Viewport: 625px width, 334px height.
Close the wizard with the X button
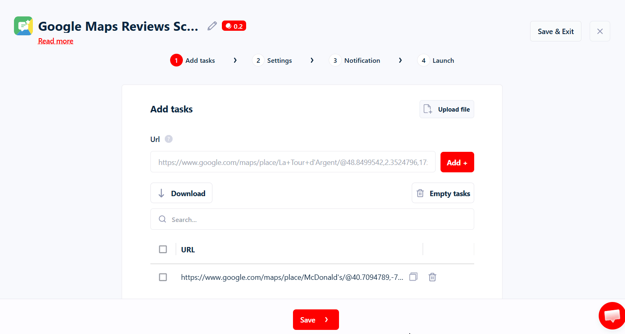(600, 31)
